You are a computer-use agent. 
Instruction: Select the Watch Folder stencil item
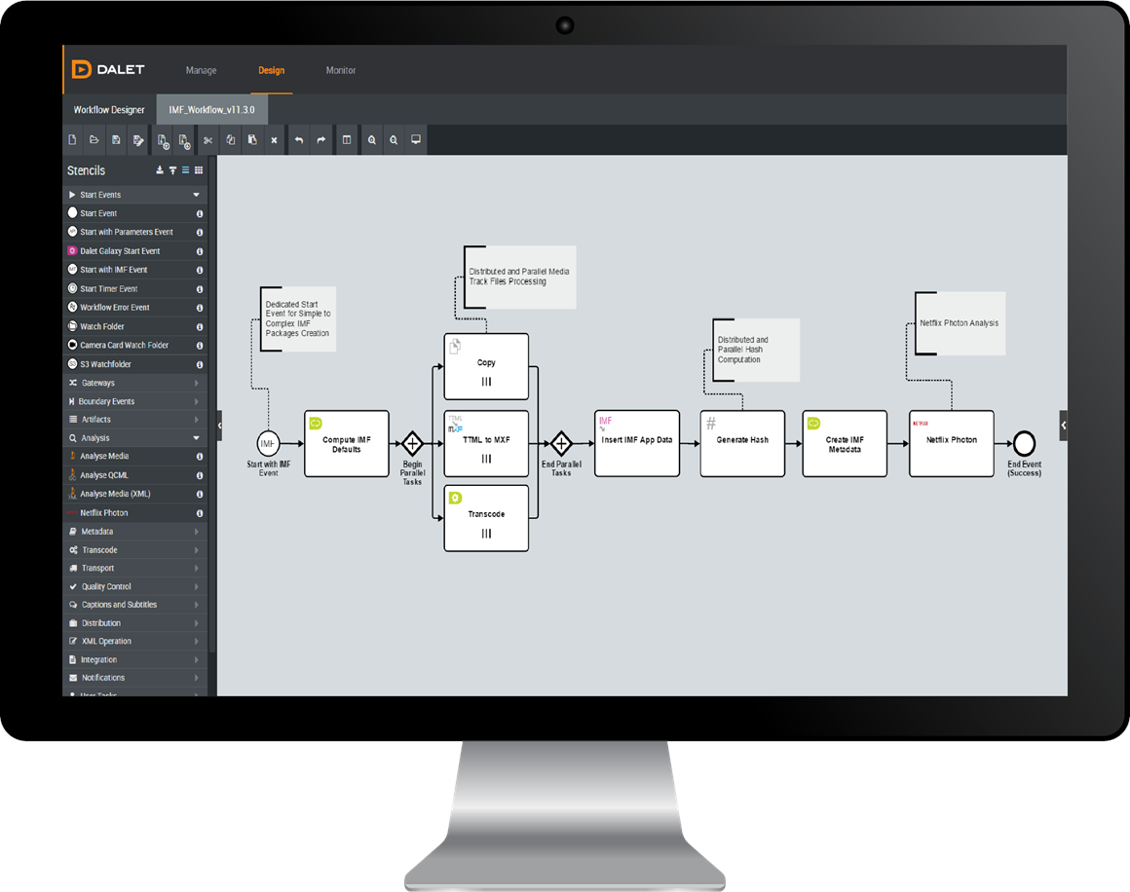pyautogui.click(x=102, y=326)
